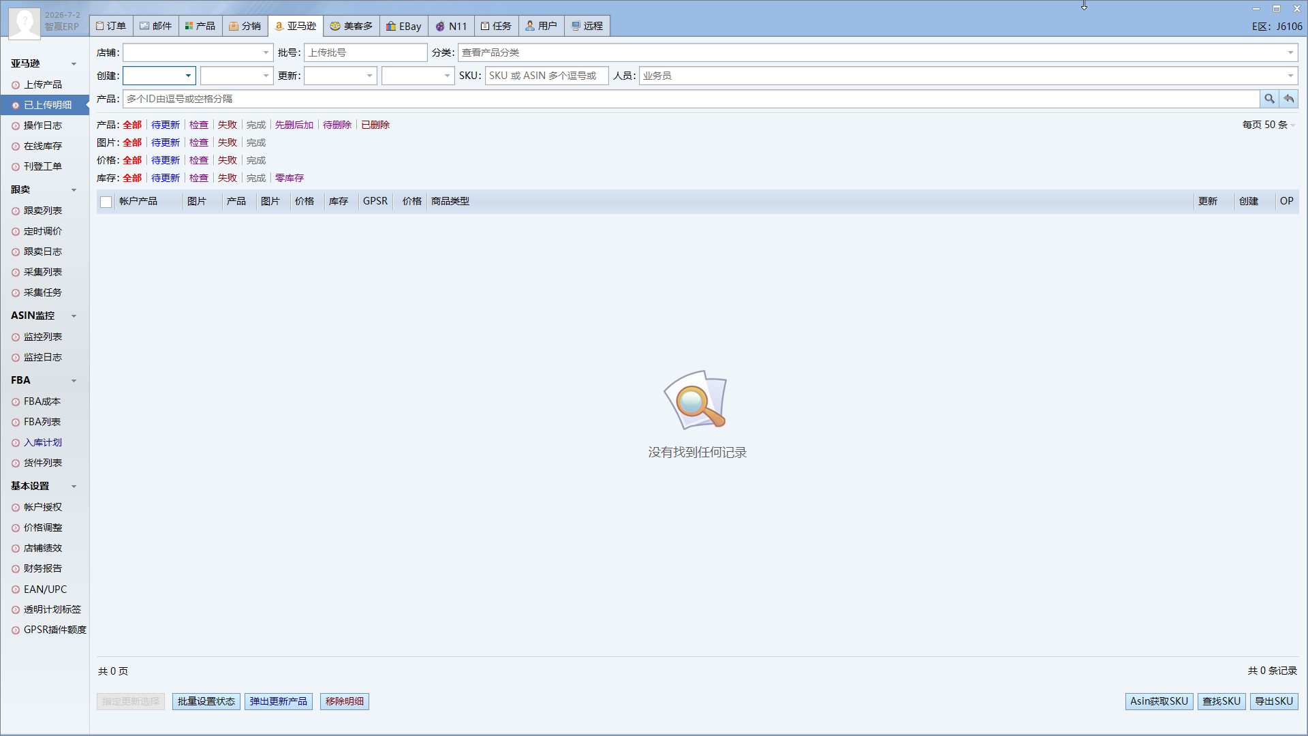The width and height of the screenshot is (1308, 736).
Task: Focus the SKU or ASIN input field
Action: click(547, 76)
